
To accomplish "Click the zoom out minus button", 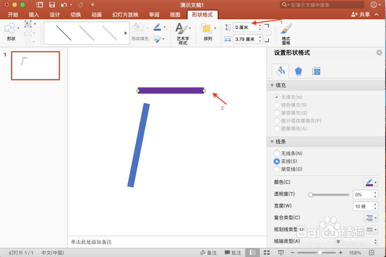I will pos(293,253).
